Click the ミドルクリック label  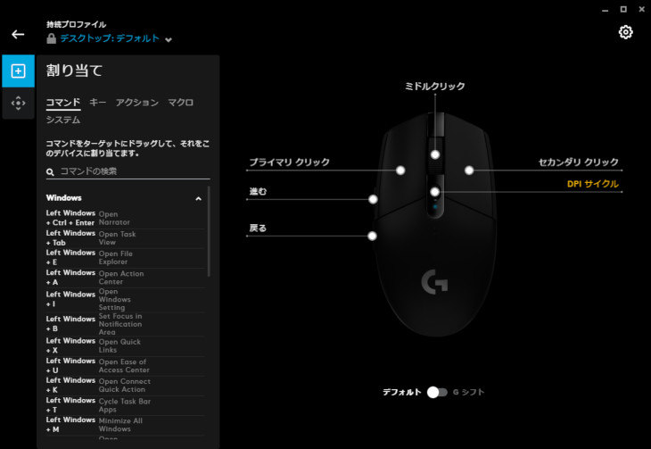click(434, 86)
